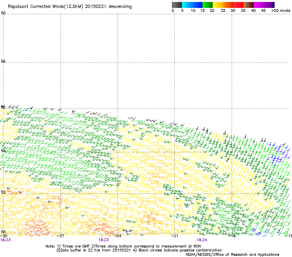Viewport: 292px width, 257px height.
Task: Click the longitude label '-21'
Action: [174, 236]
